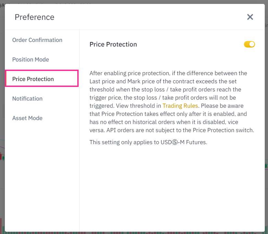View the Asset Mode settings

27,118
